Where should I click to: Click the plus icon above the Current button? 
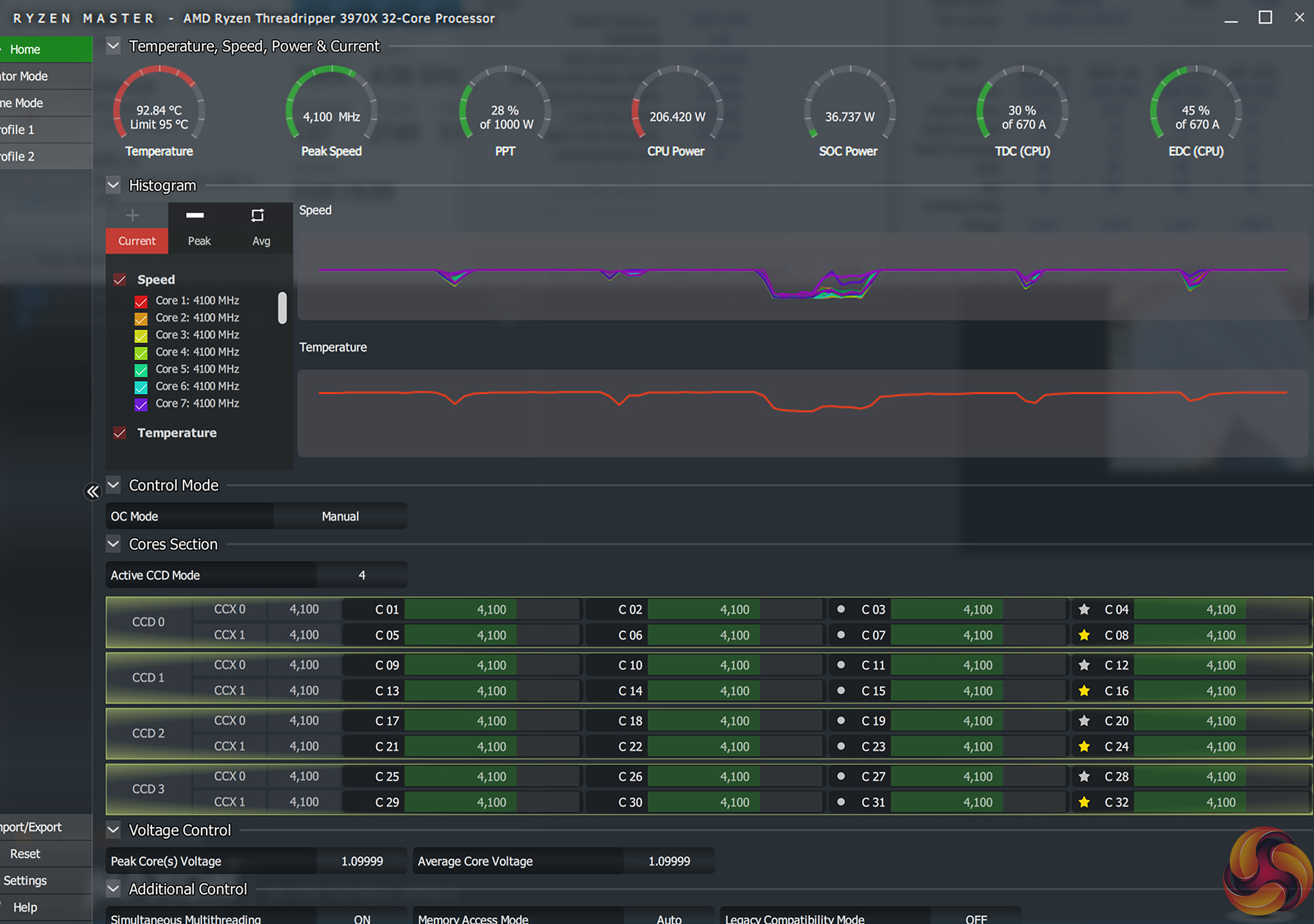(132, 215)
